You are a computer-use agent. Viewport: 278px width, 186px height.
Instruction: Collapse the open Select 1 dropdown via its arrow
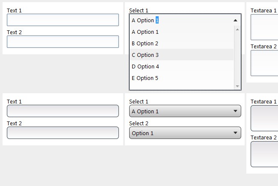235,20
